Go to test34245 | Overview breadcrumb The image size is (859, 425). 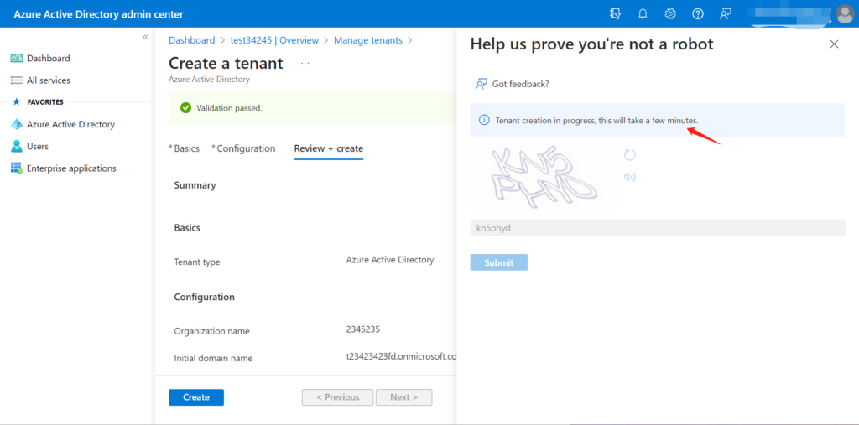[274, 40]
